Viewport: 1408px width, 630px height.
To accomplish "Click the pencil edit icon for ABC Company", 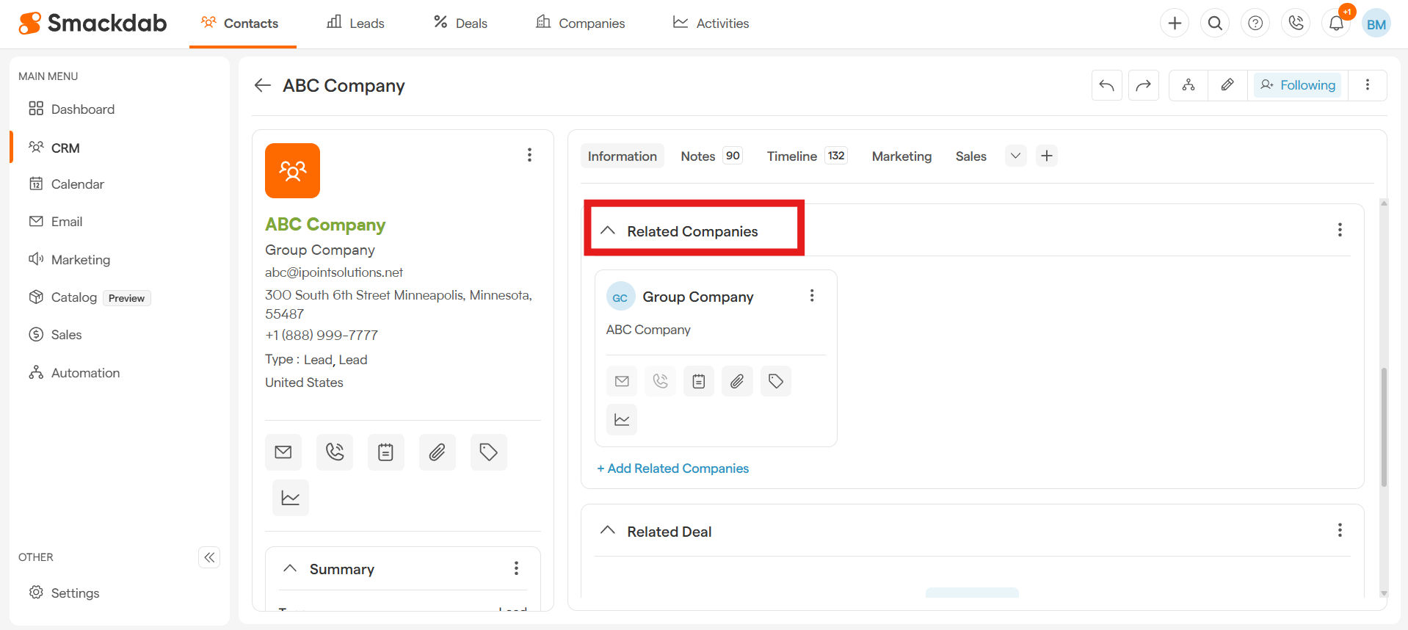I will pyautogui.click(x=1227, y=85).
